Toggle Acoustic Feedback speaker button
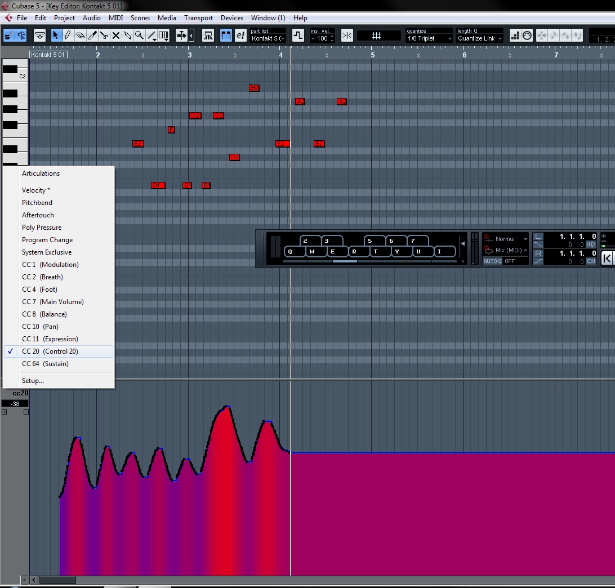615x588 pixels. [21, 35]
